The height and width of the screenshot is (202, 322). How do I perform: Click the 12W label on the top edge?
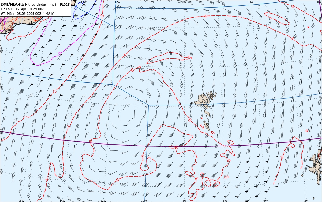(x=117, y=2)
